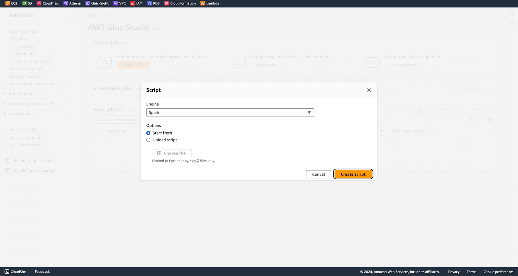Toggle Enable compact mode switch

pos(8,161)
